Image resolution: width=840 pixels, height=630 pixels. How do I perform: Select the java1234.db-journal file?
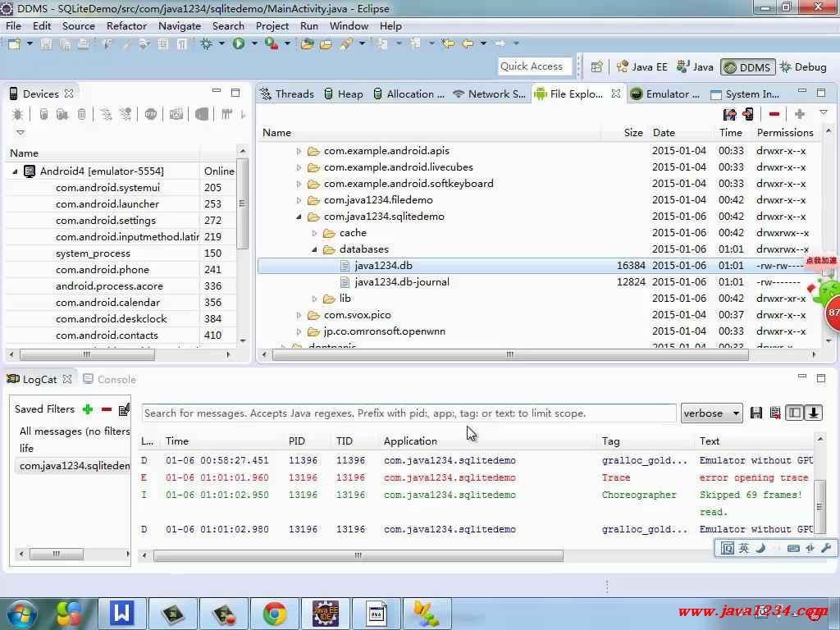coord(402,282)
